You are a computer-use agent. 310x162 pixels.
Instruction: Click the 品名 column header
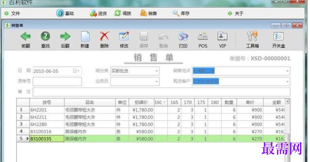click(89, 102)
